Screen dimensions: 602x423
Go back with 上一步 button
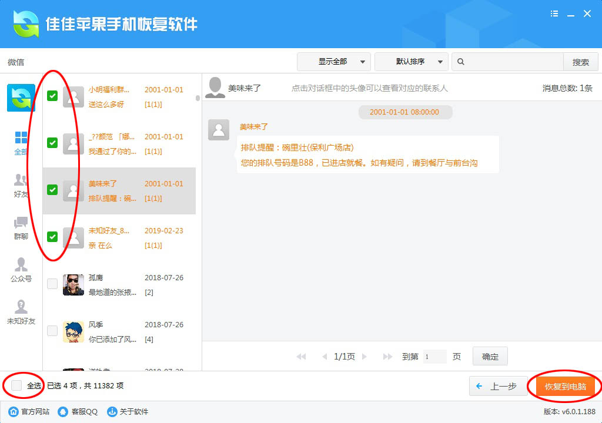498,386
